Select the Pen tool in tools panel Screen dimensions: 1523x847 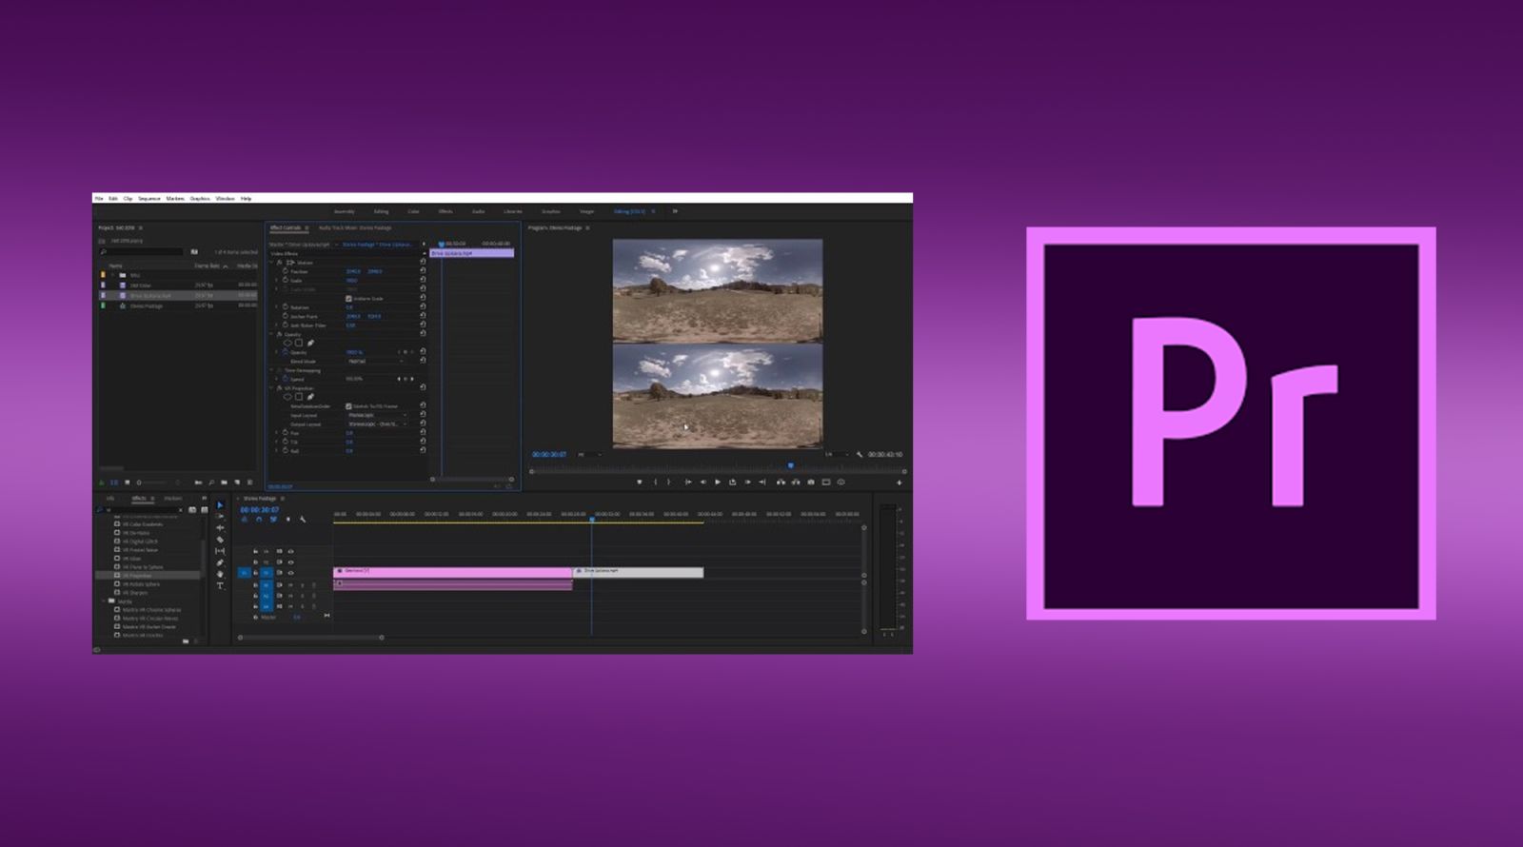tap(220, 562)
